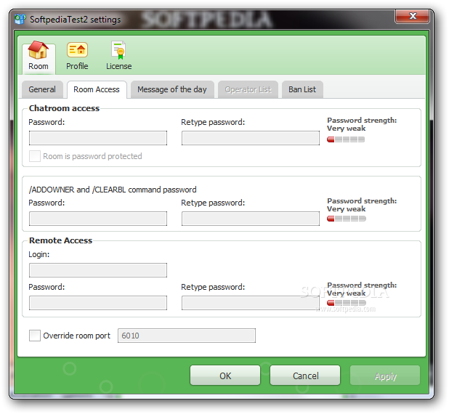Focus Chatroom access Retype password field
This screenshot has width=449, height=414.
251,138
